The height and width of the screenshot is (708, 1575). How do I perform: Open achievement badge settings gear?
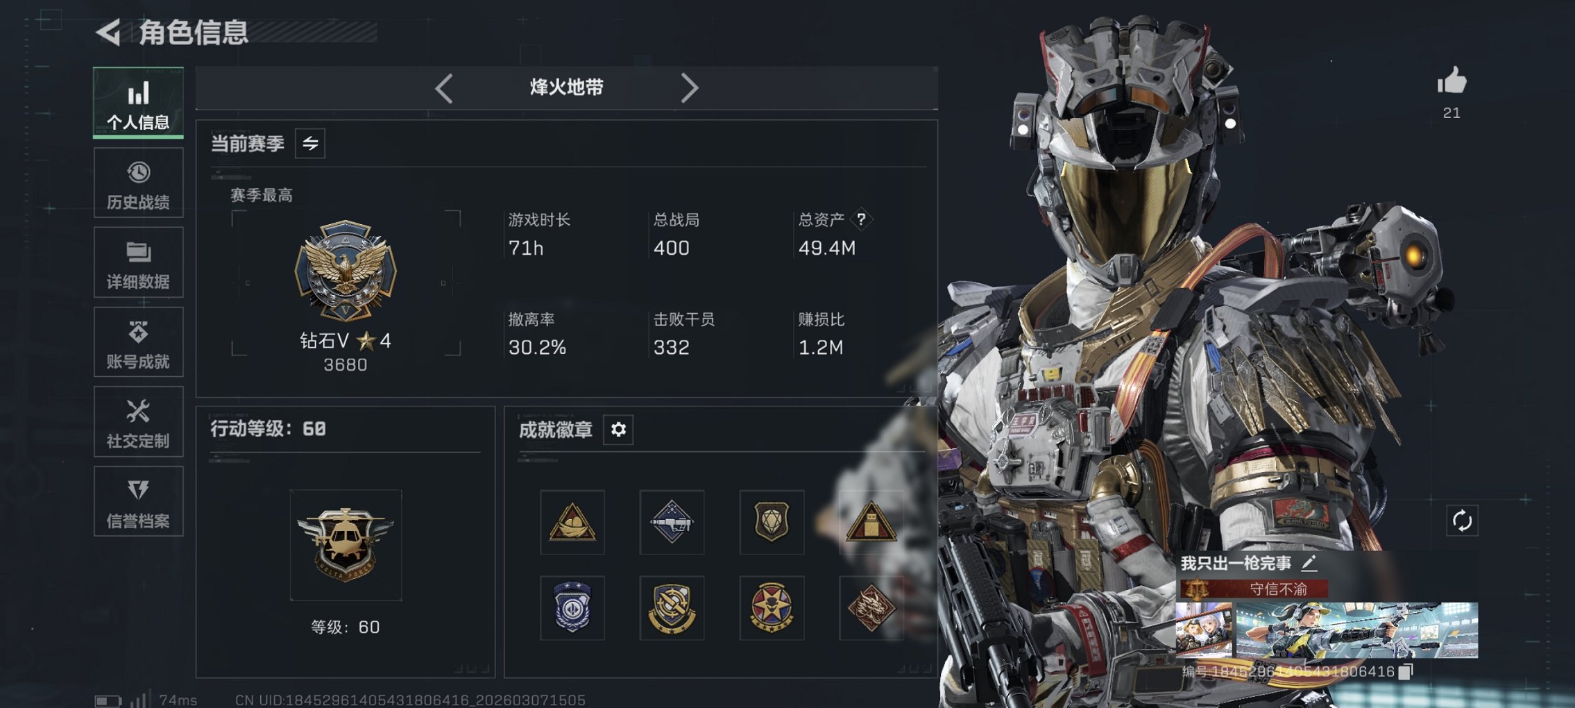[618, 430]
